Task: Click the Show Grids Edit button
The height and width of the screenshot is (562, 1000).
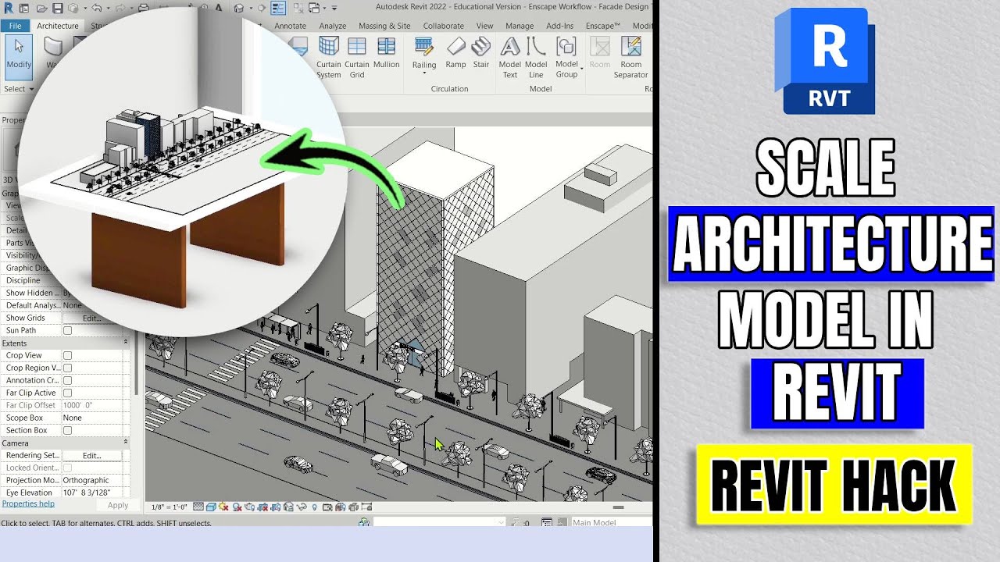Action: (92, 318)
